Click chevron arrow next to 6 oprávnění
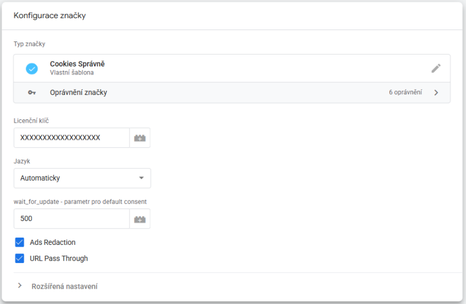Image resolution: width=466 pixels, height=304 pixels. 436,93
